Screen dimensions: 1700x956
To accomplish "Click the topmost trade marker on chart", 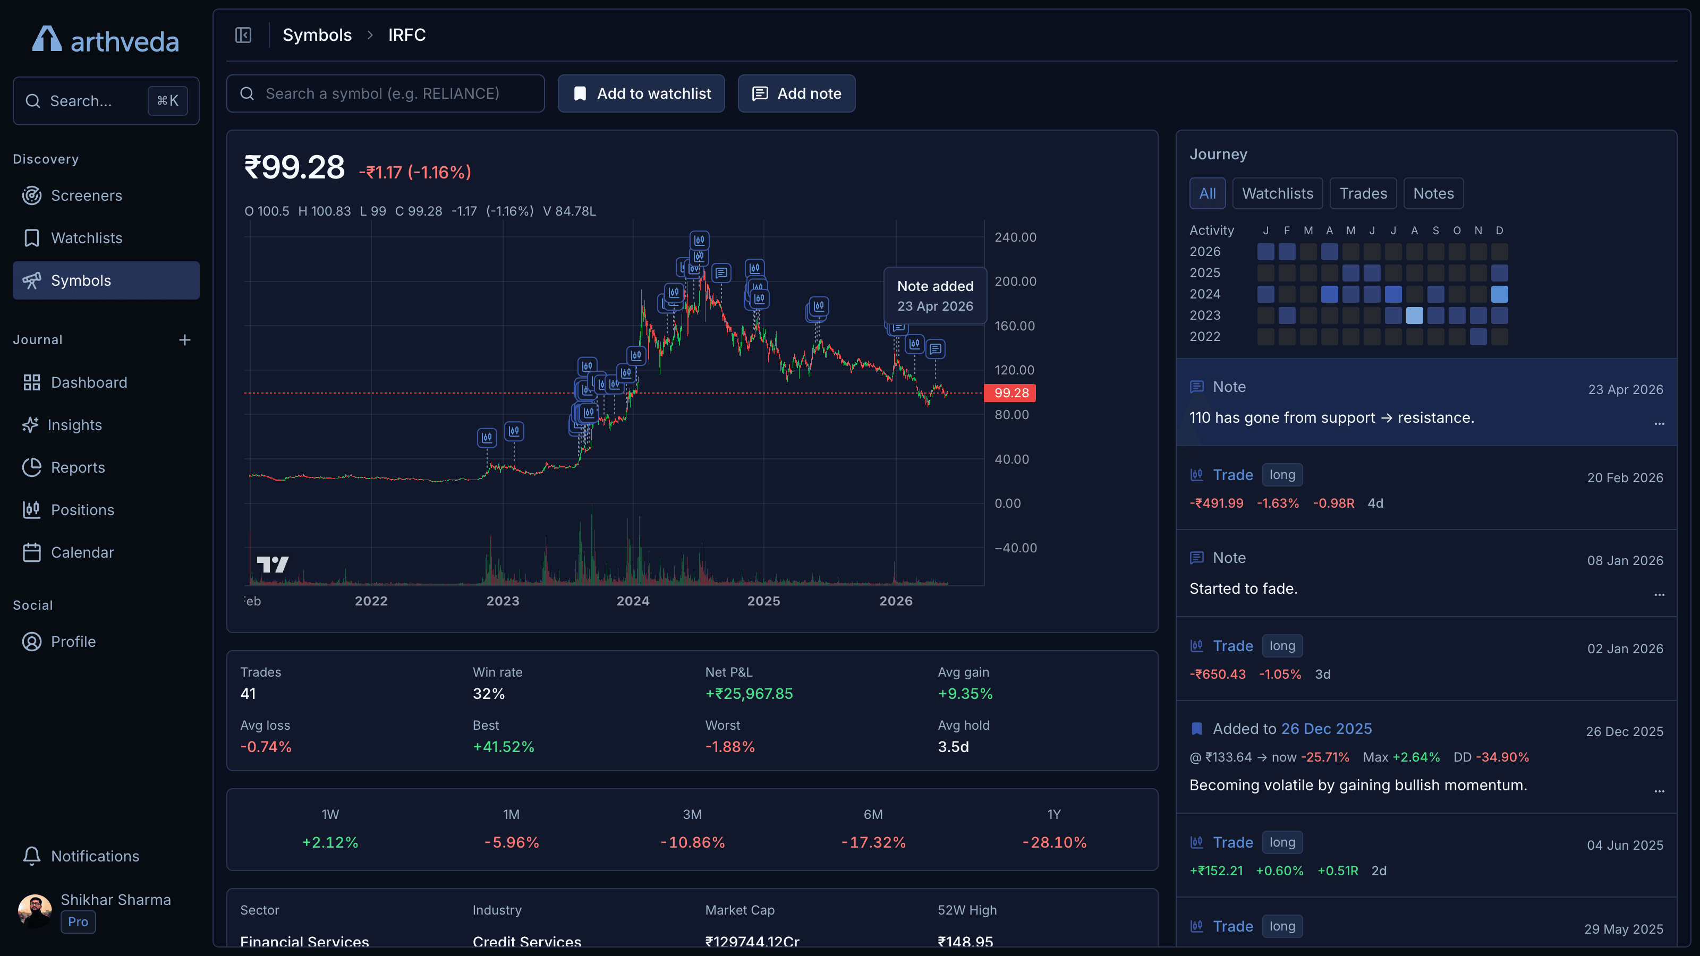I will [700, 240].
